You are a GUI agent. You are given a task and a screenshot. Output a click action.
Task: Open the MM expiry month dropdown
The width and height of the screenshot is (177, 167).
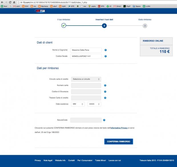(x=78, y=104)
